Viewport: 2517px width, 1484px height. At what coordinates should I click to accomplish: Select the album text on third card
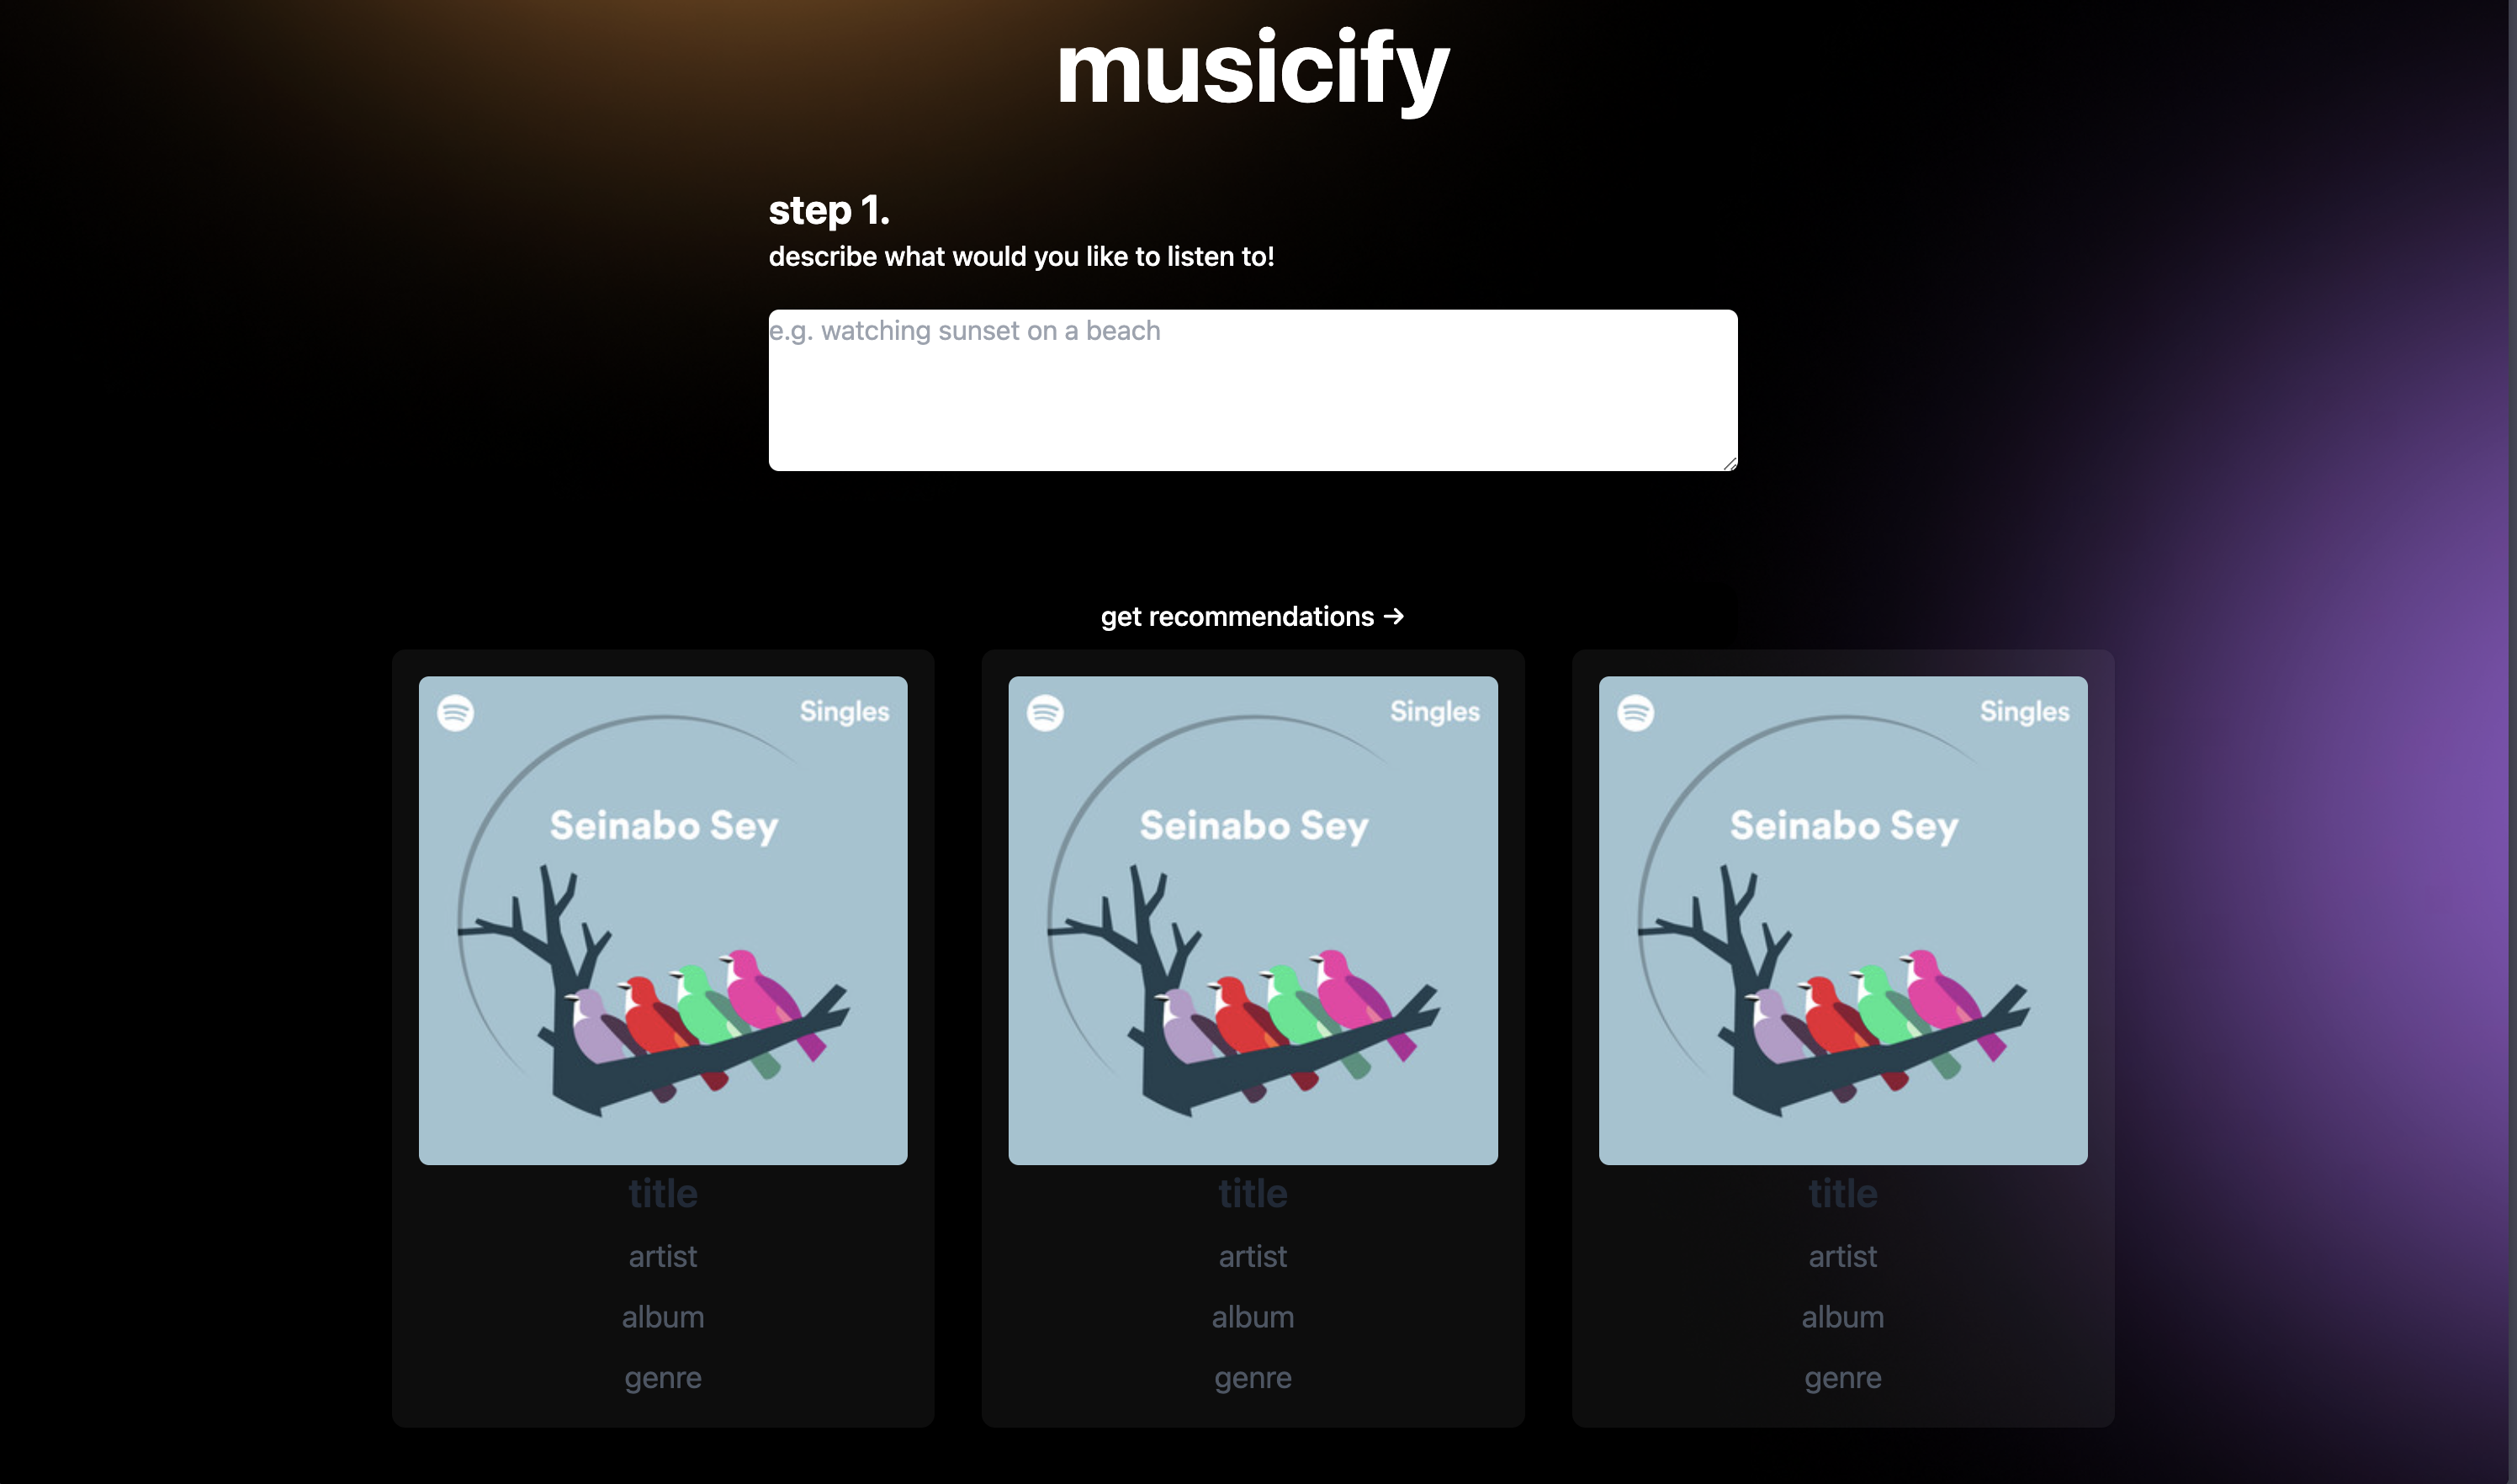coord(1843,1317)
